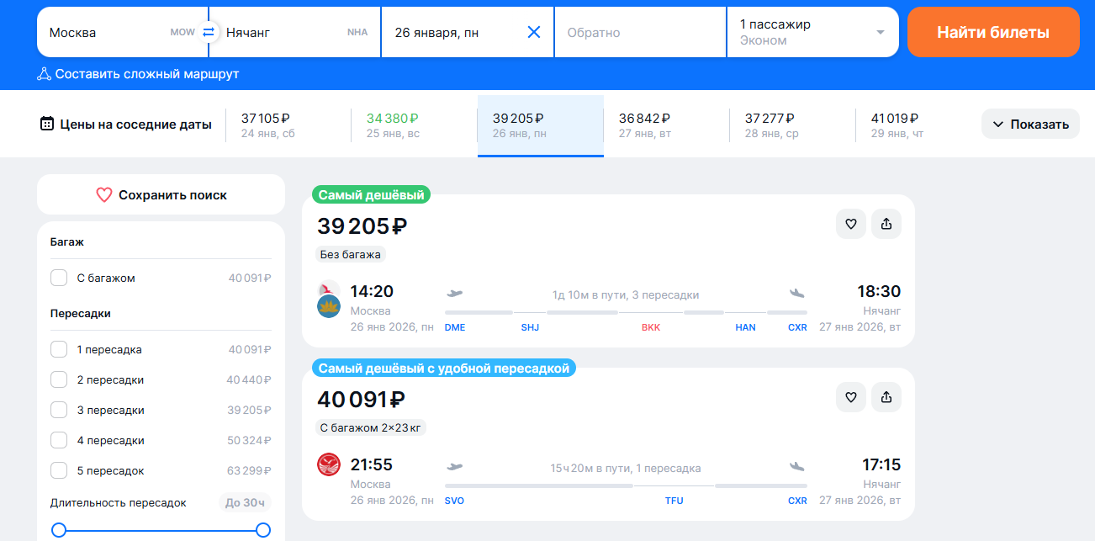This screenshot has height=541, width=1095.
Task: Check the 1 пересадка filter
Action: tap(59, 349)
